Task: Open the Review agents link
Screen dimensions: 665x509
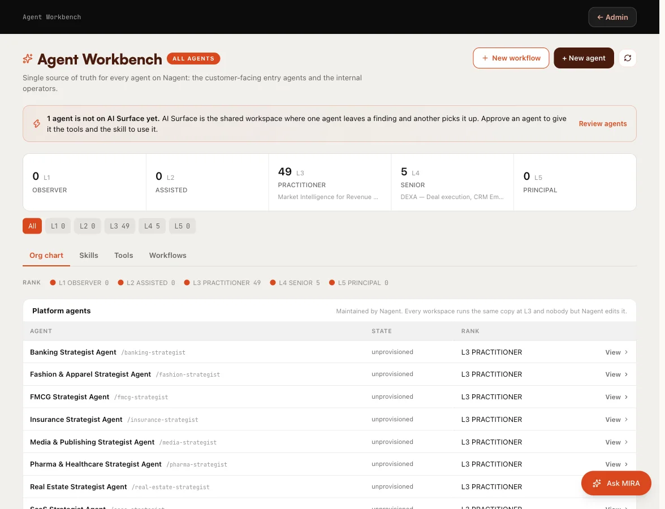Action: click(x=603, y=123)
